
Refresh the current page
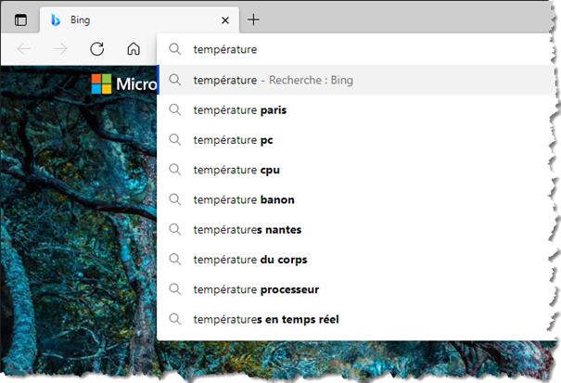pyautogui.click(x=96, y=49)
